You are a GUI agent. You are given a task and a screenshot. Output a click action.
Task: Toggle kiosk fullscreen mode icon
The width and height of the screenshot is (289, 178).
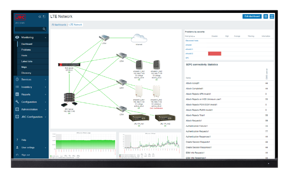coord(272,16)
